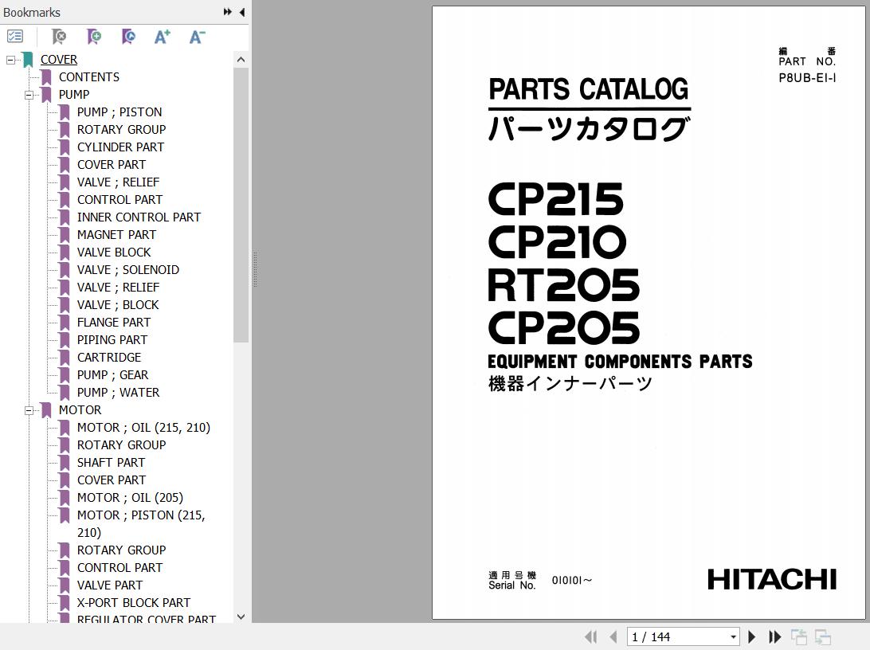Screen dimensions: 870x650
Task: Go to the next page arrow
Action: click(x=751, y=636)
